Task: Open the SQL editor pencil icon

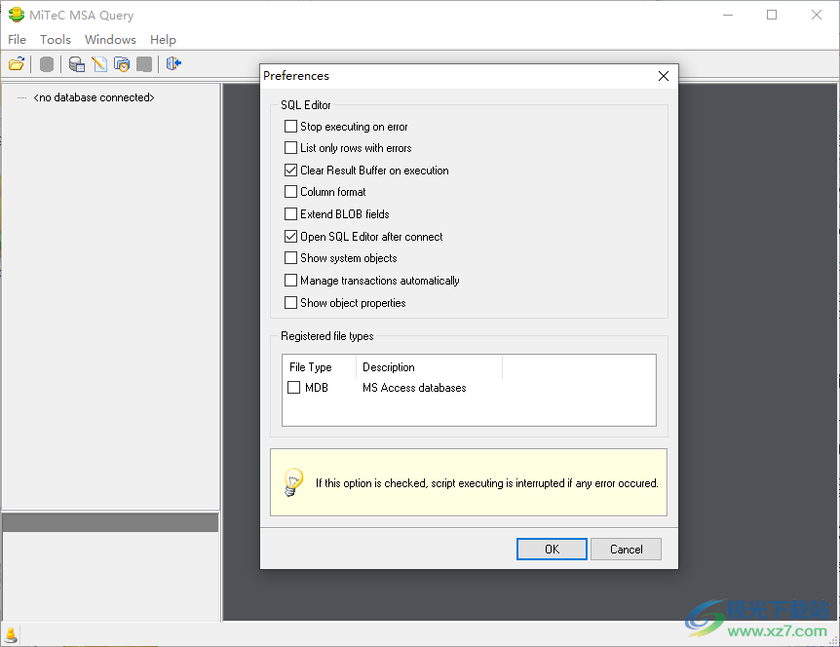Action: click(x=99, y=64)
